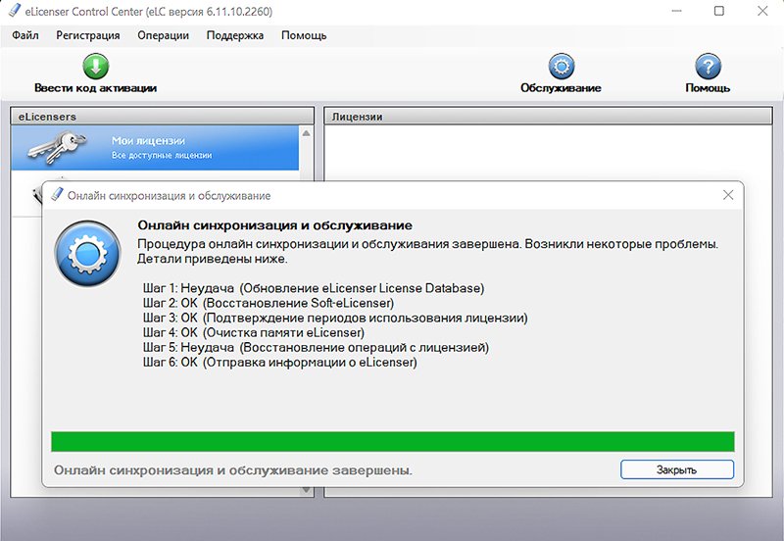Image resolution: width=784 pixels, height=541 pixels.
Task: Click status text 'Онлайн синхронизация и обслуживание завершены.'
Action: [233, 470]
